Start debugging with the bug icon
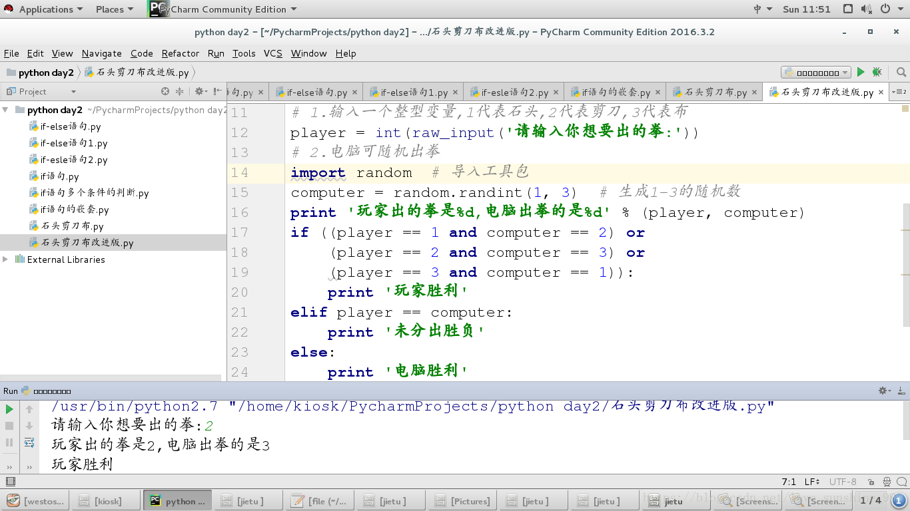Viewport: 910px width, 511px height. pos(877,72)
